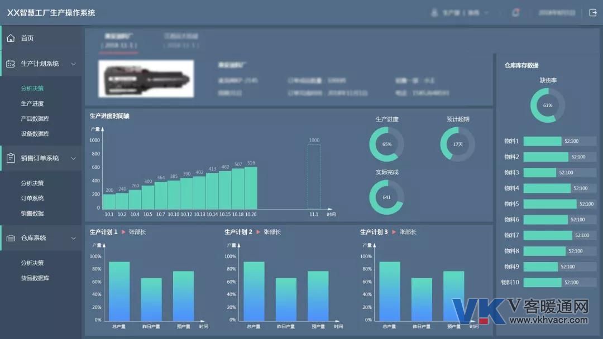The width and height of the screenshot is (603, 339).
Task: Click the home icon beside 首页
Action: (x=11, y=38)
